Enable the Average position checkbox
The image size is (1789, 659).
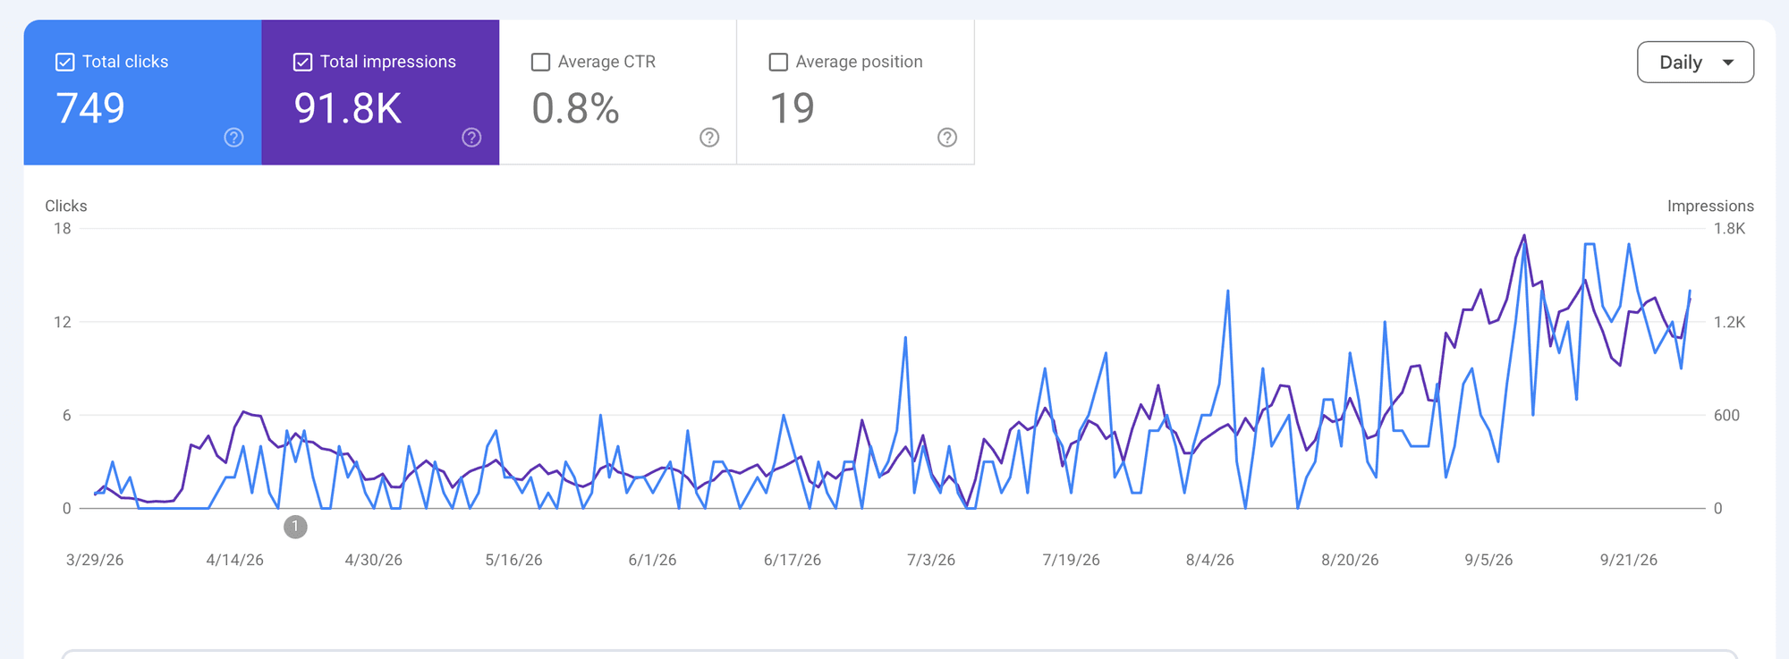(x=779, y=62)
